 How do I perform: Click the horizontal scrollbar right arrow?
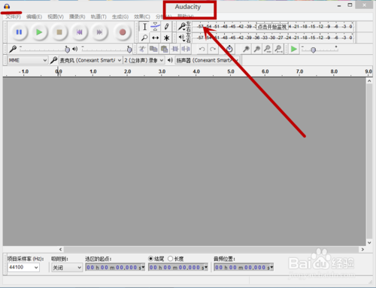pyautogui.click(x=362, y=249)
